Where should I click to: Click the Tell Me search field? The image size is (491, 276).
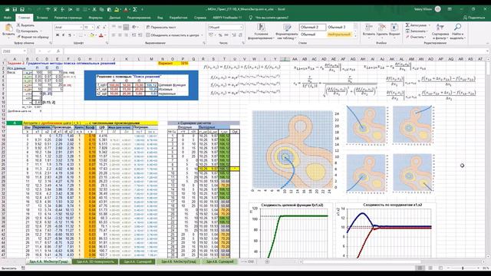point(272,18)
